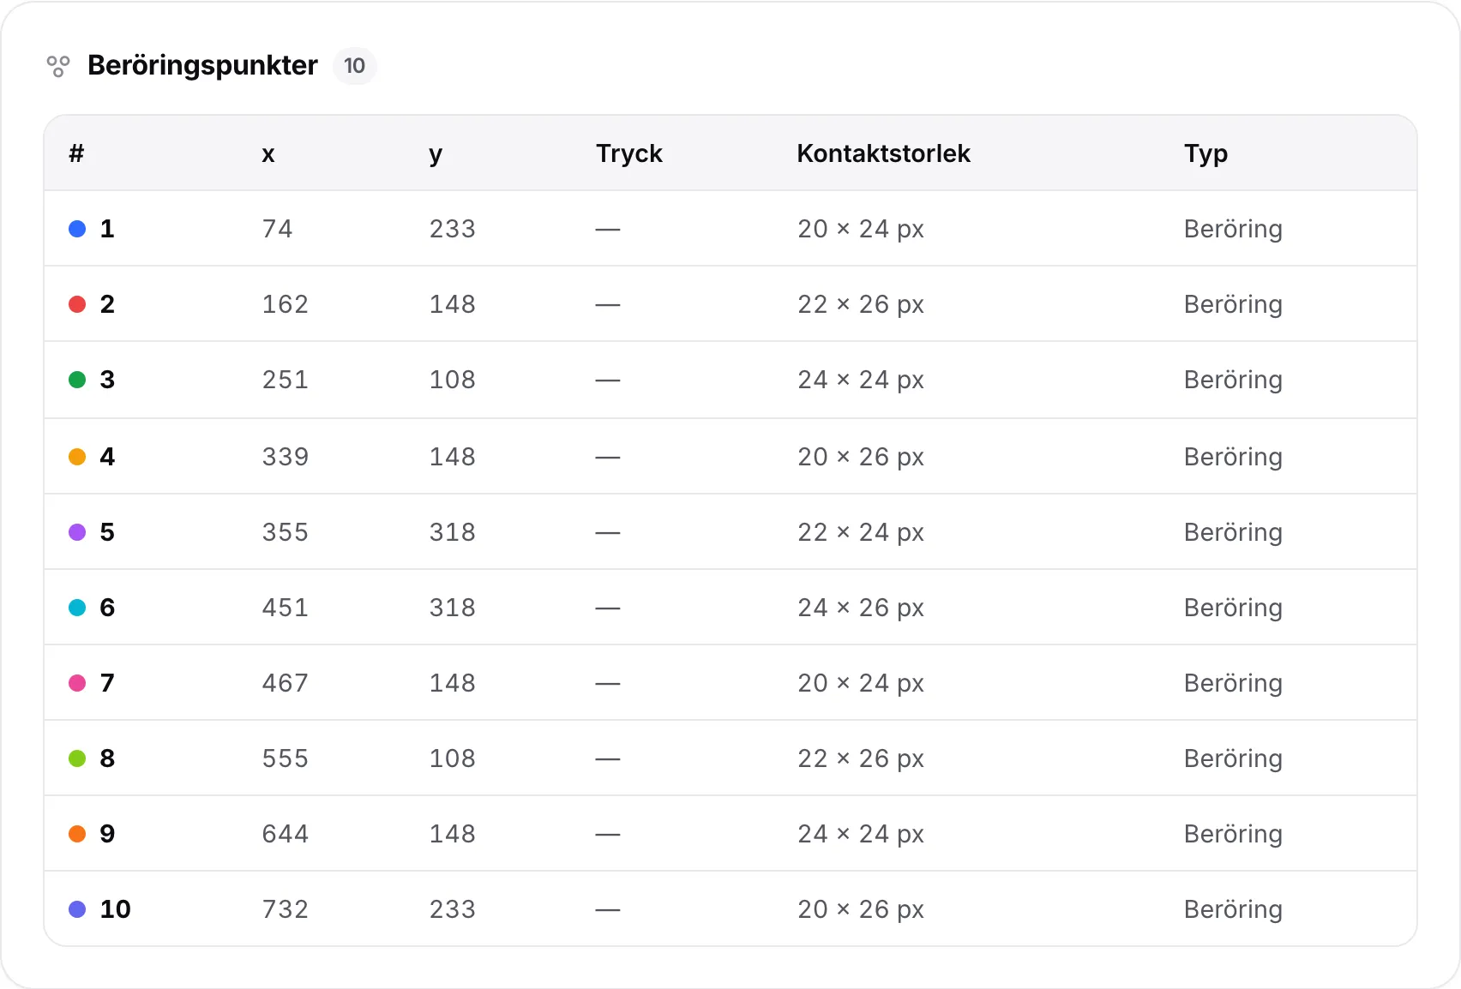1461x989 pixels.
Task: Click the y column header
Action: click(x=436, y=155)
